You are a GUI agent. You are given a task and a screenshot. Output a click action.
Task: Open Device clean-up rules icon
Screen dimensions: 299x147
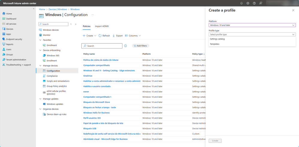44,114
